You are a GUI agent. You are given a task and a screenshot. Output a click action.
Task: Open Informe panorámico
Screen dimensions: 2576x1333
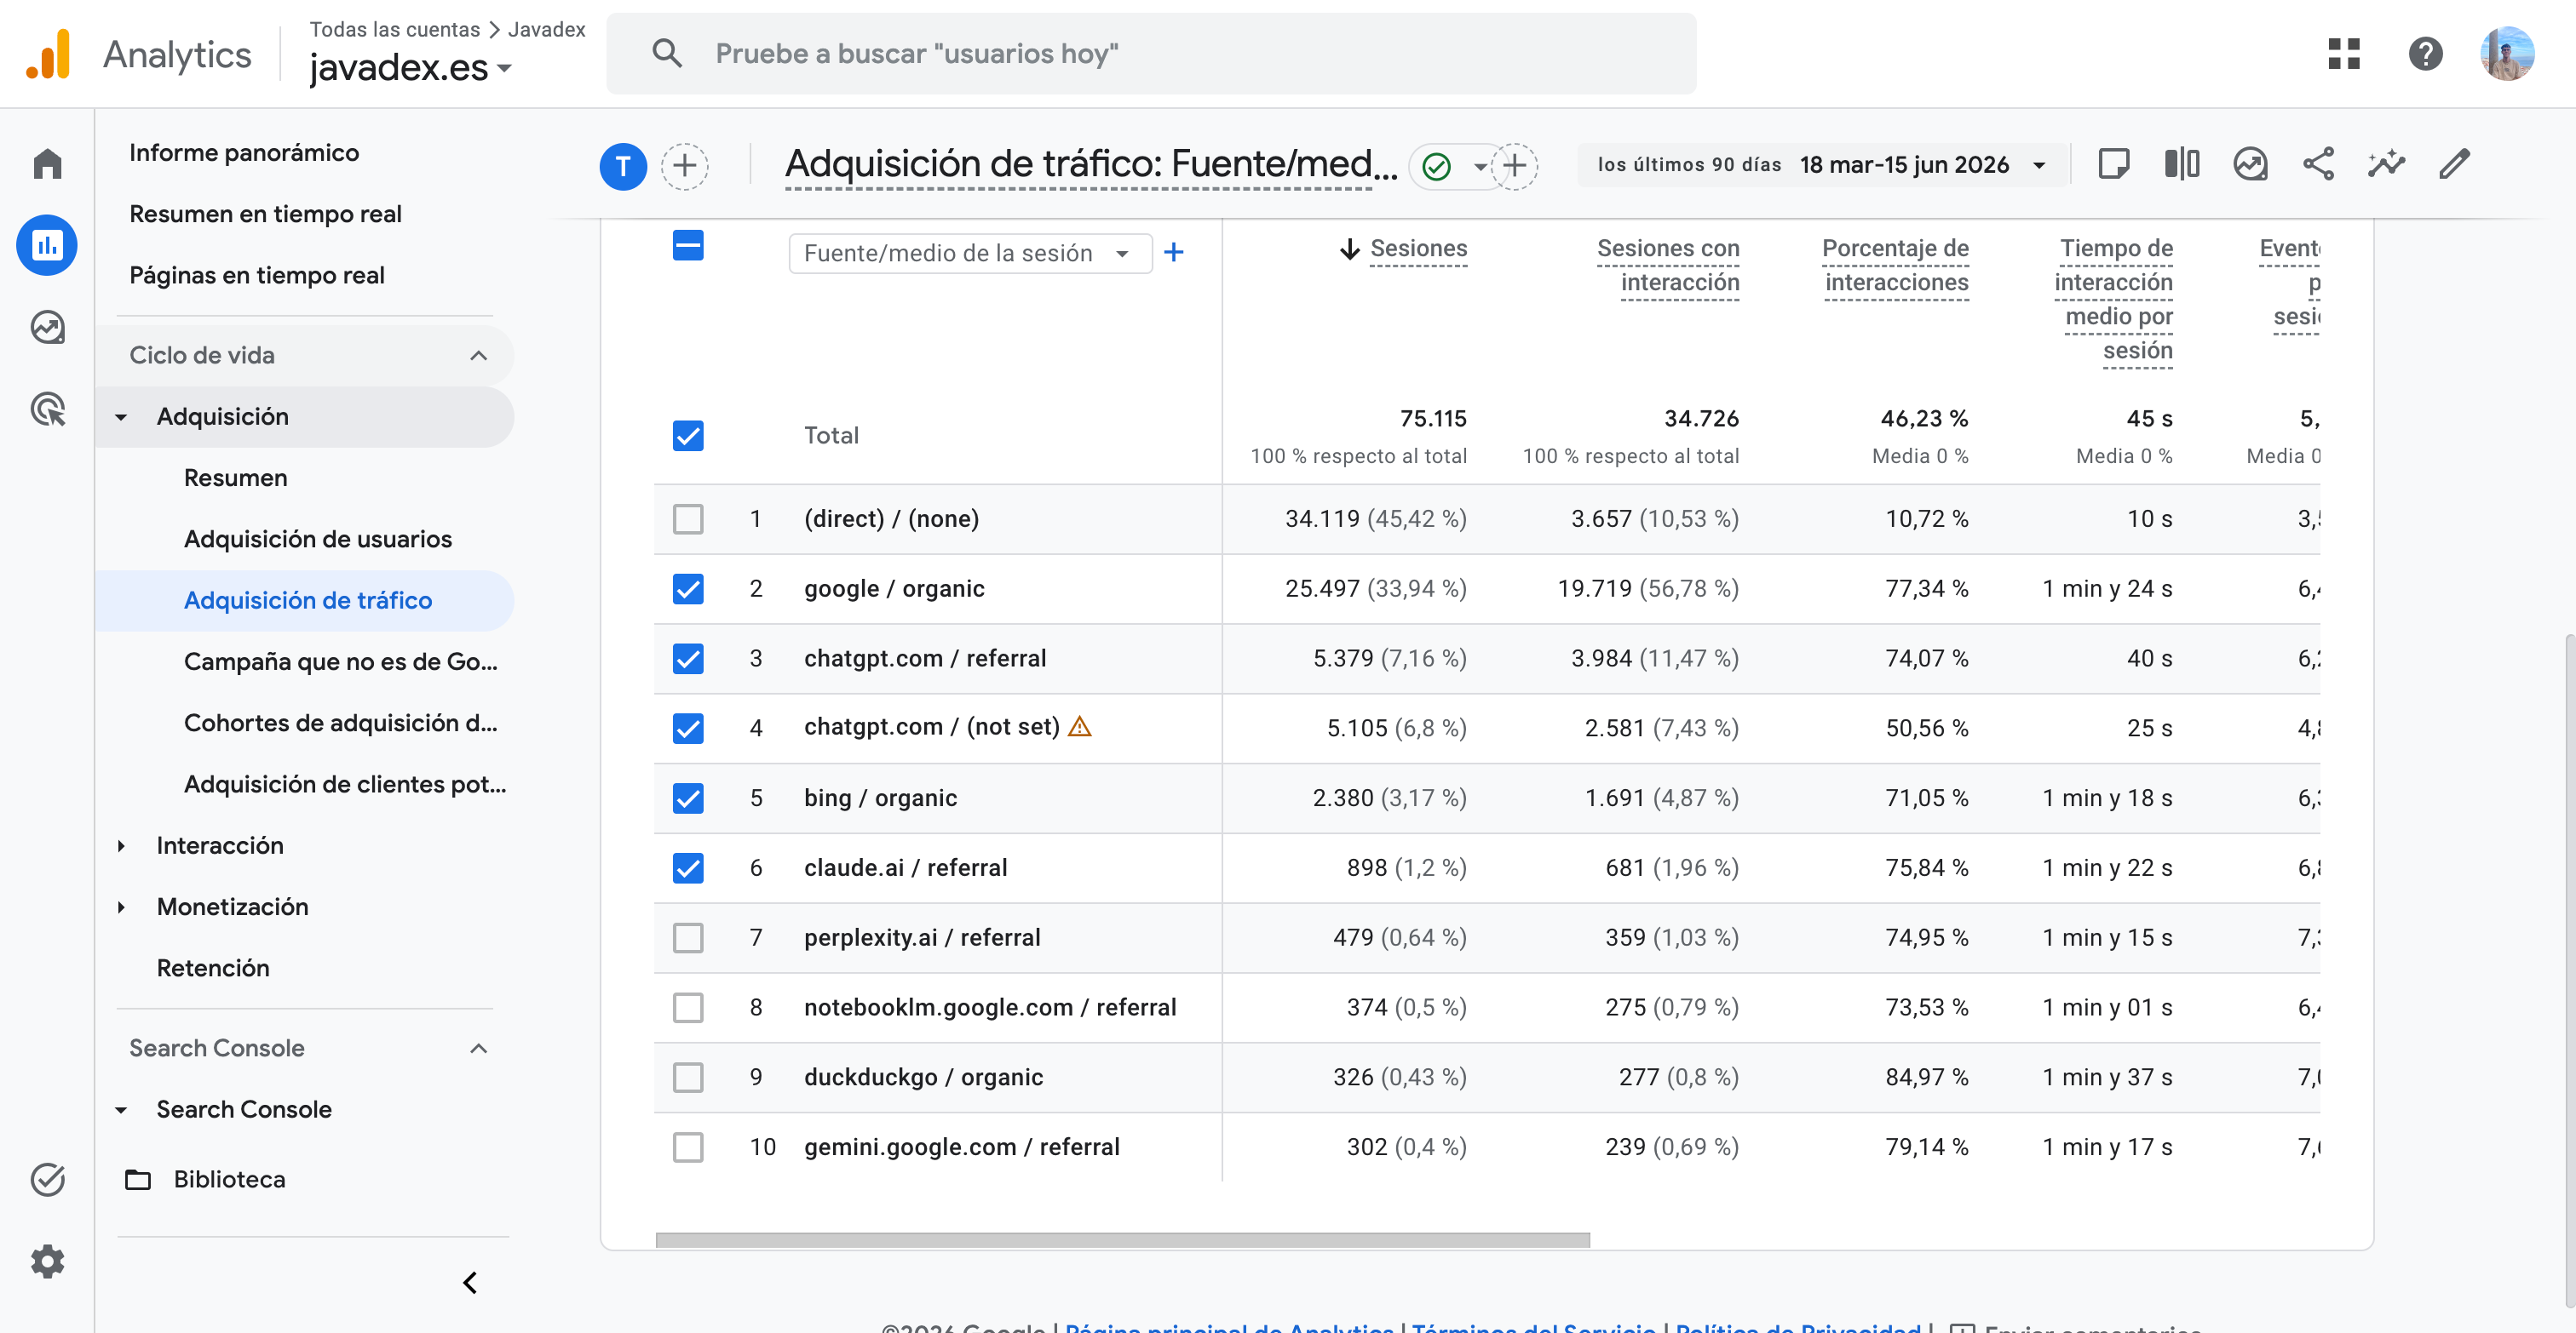tap(244, 152)
